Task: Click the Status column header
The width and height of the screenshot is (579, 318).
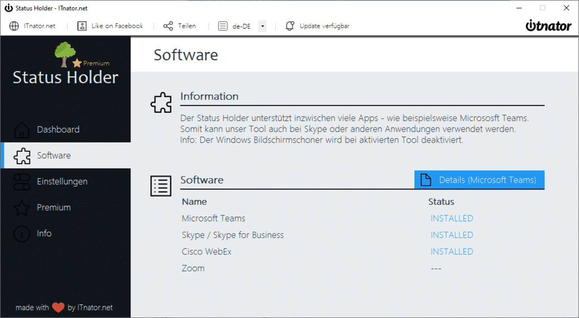Action: click(441, 202)
